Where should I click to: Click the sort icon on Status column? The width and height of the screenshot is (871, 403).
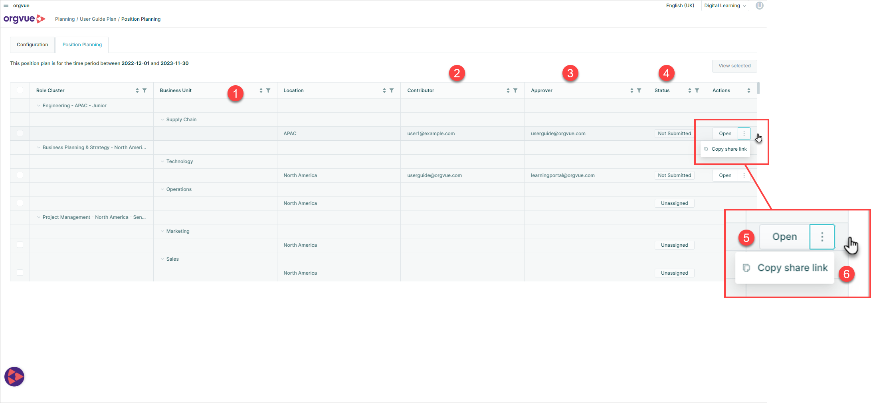point(689,90)
